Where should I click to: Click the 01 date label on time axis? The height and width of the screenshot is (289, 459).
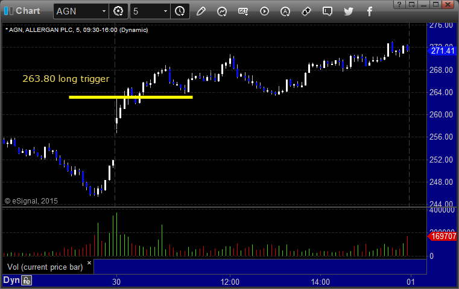tap(411, 282)
